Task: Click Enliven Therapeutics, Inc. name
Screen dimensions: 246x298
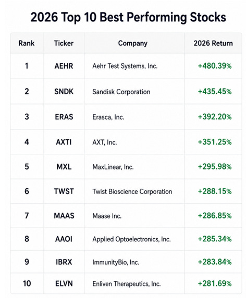Action: [x=127, y=284]
